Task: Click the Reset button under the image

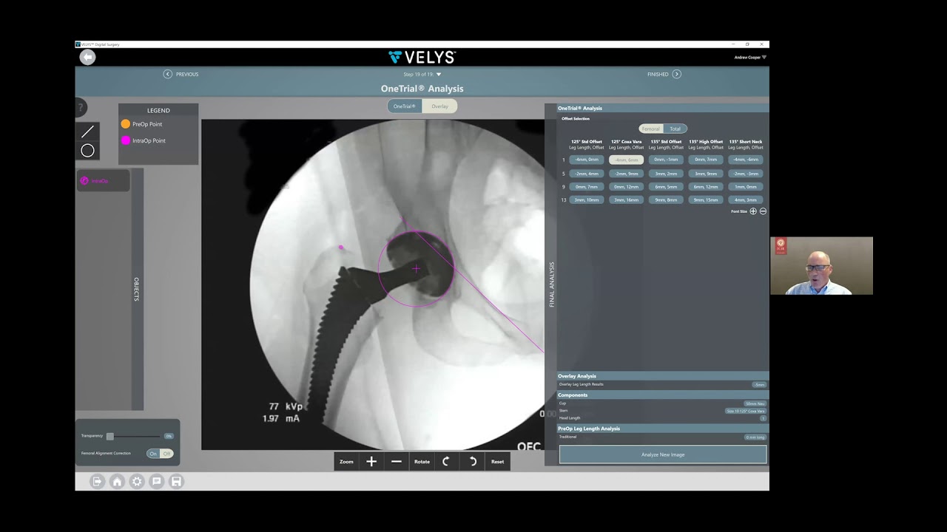Action: 497,461
